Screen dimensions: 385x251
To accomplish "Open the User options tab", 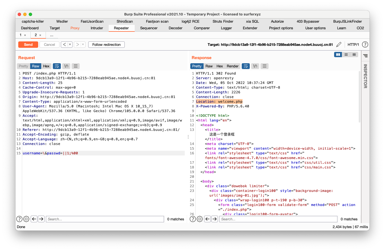I will point(316,28).
